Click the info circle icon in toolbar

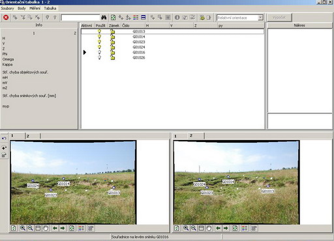click(x=177, y=18)
